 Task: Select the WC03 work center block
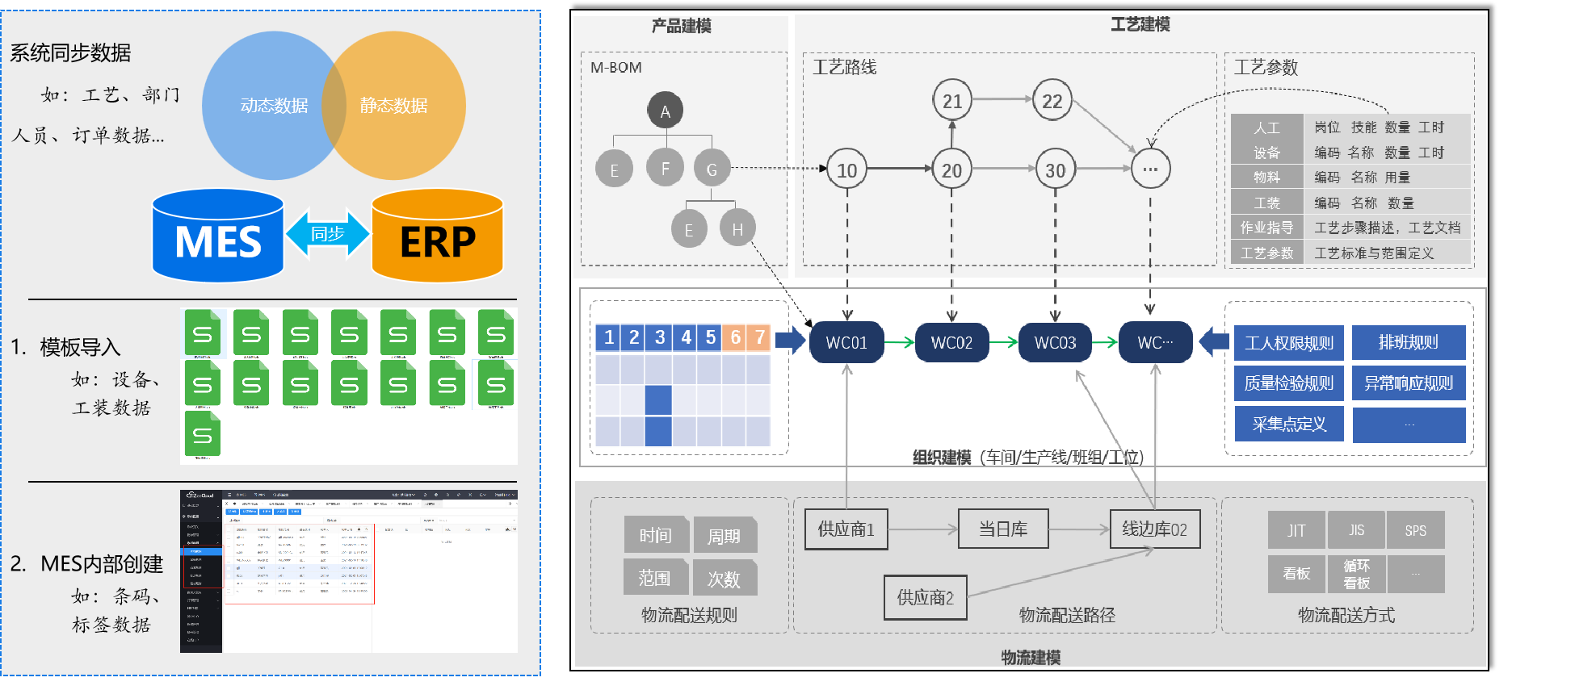tap(1055, 342)
